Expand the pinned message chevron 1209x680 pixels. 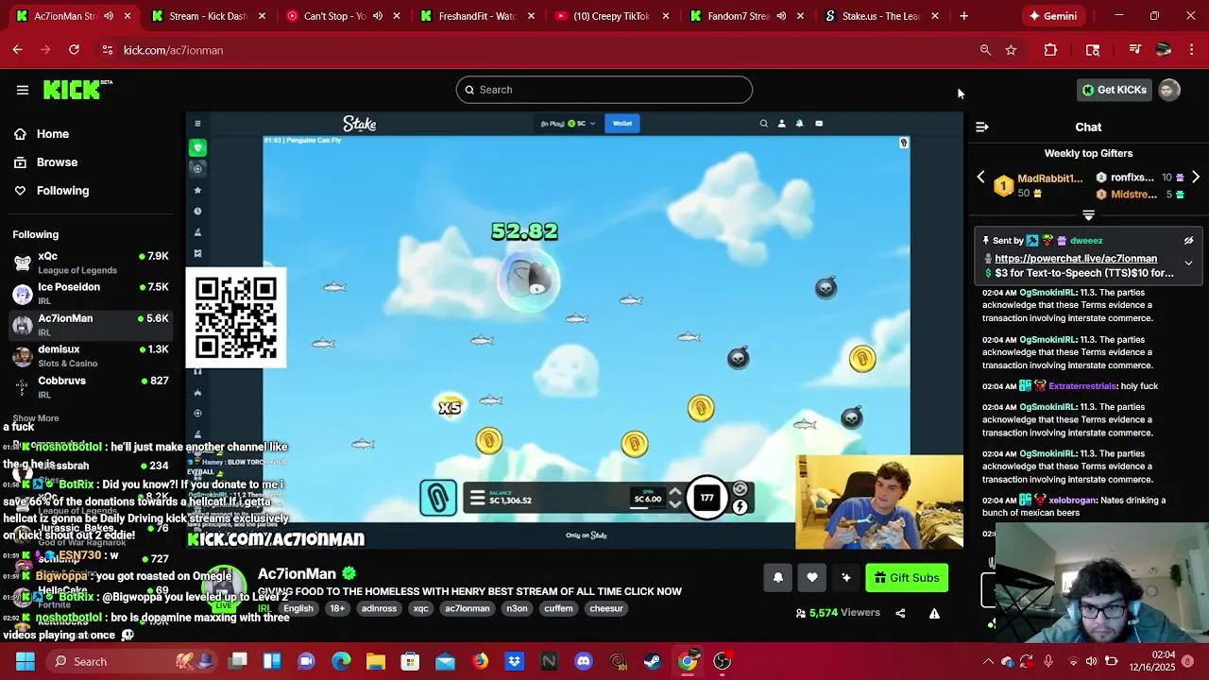1188,263
